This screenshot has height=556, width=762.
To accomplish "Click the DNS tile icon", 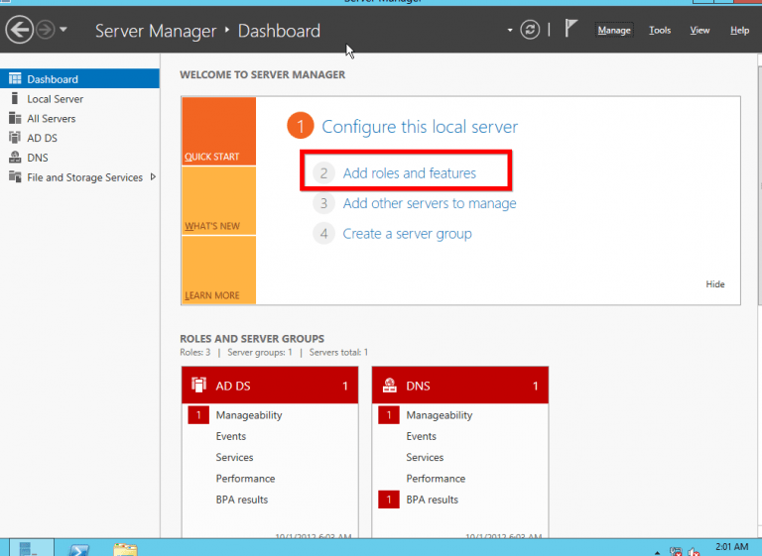I will 389,385.
